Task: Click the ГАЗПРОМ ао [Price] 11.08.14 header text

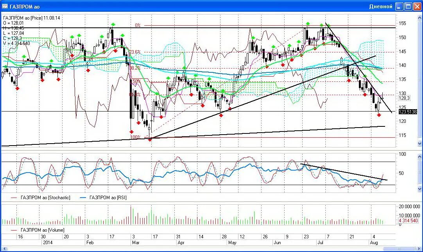Action: [x=32, y=18]
